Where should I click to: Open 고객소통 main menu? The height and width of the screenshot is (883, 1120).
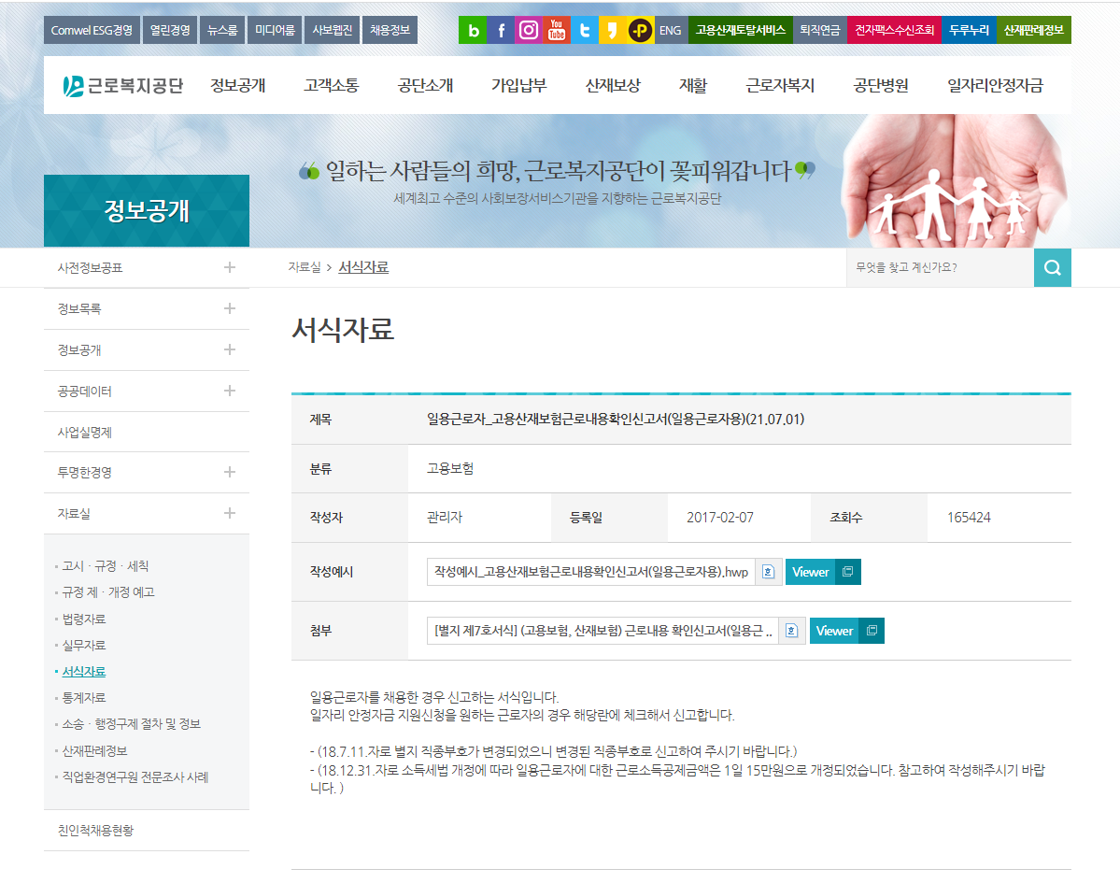click(x=332, y=86)
